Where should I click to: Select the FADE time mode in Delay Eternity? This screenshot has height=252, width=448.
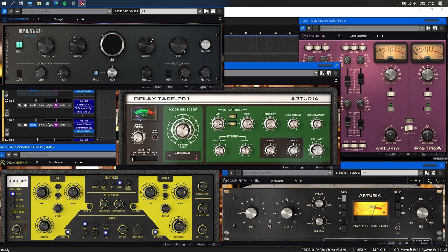pos(13,194)
